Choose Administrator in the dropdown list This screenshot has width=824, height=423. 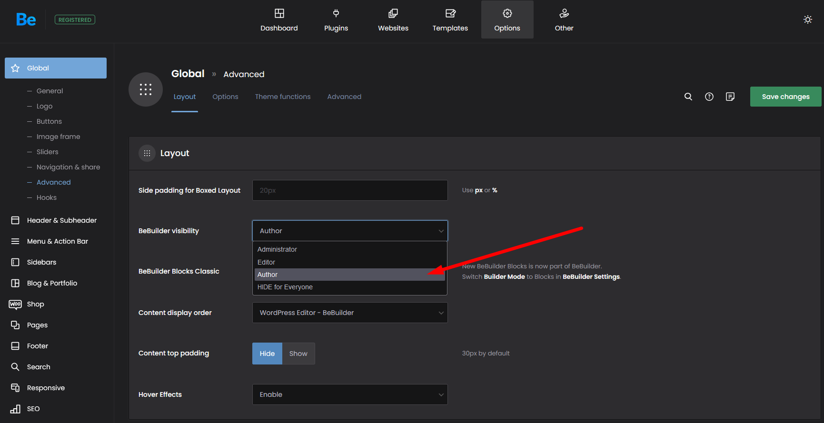pyautogui.click(x=350, y=249)
